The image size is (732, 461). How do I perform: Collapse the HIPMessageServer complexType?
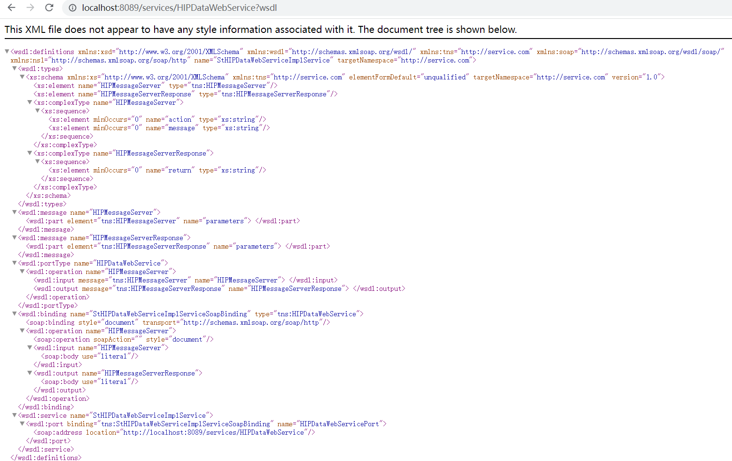(29, 102)
